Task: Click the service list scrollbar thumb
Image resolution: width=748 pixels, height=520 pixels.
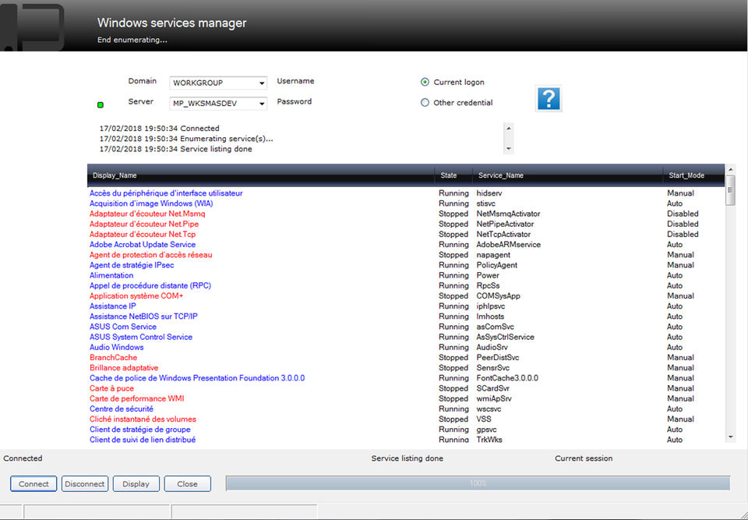Action: [730, 190]
